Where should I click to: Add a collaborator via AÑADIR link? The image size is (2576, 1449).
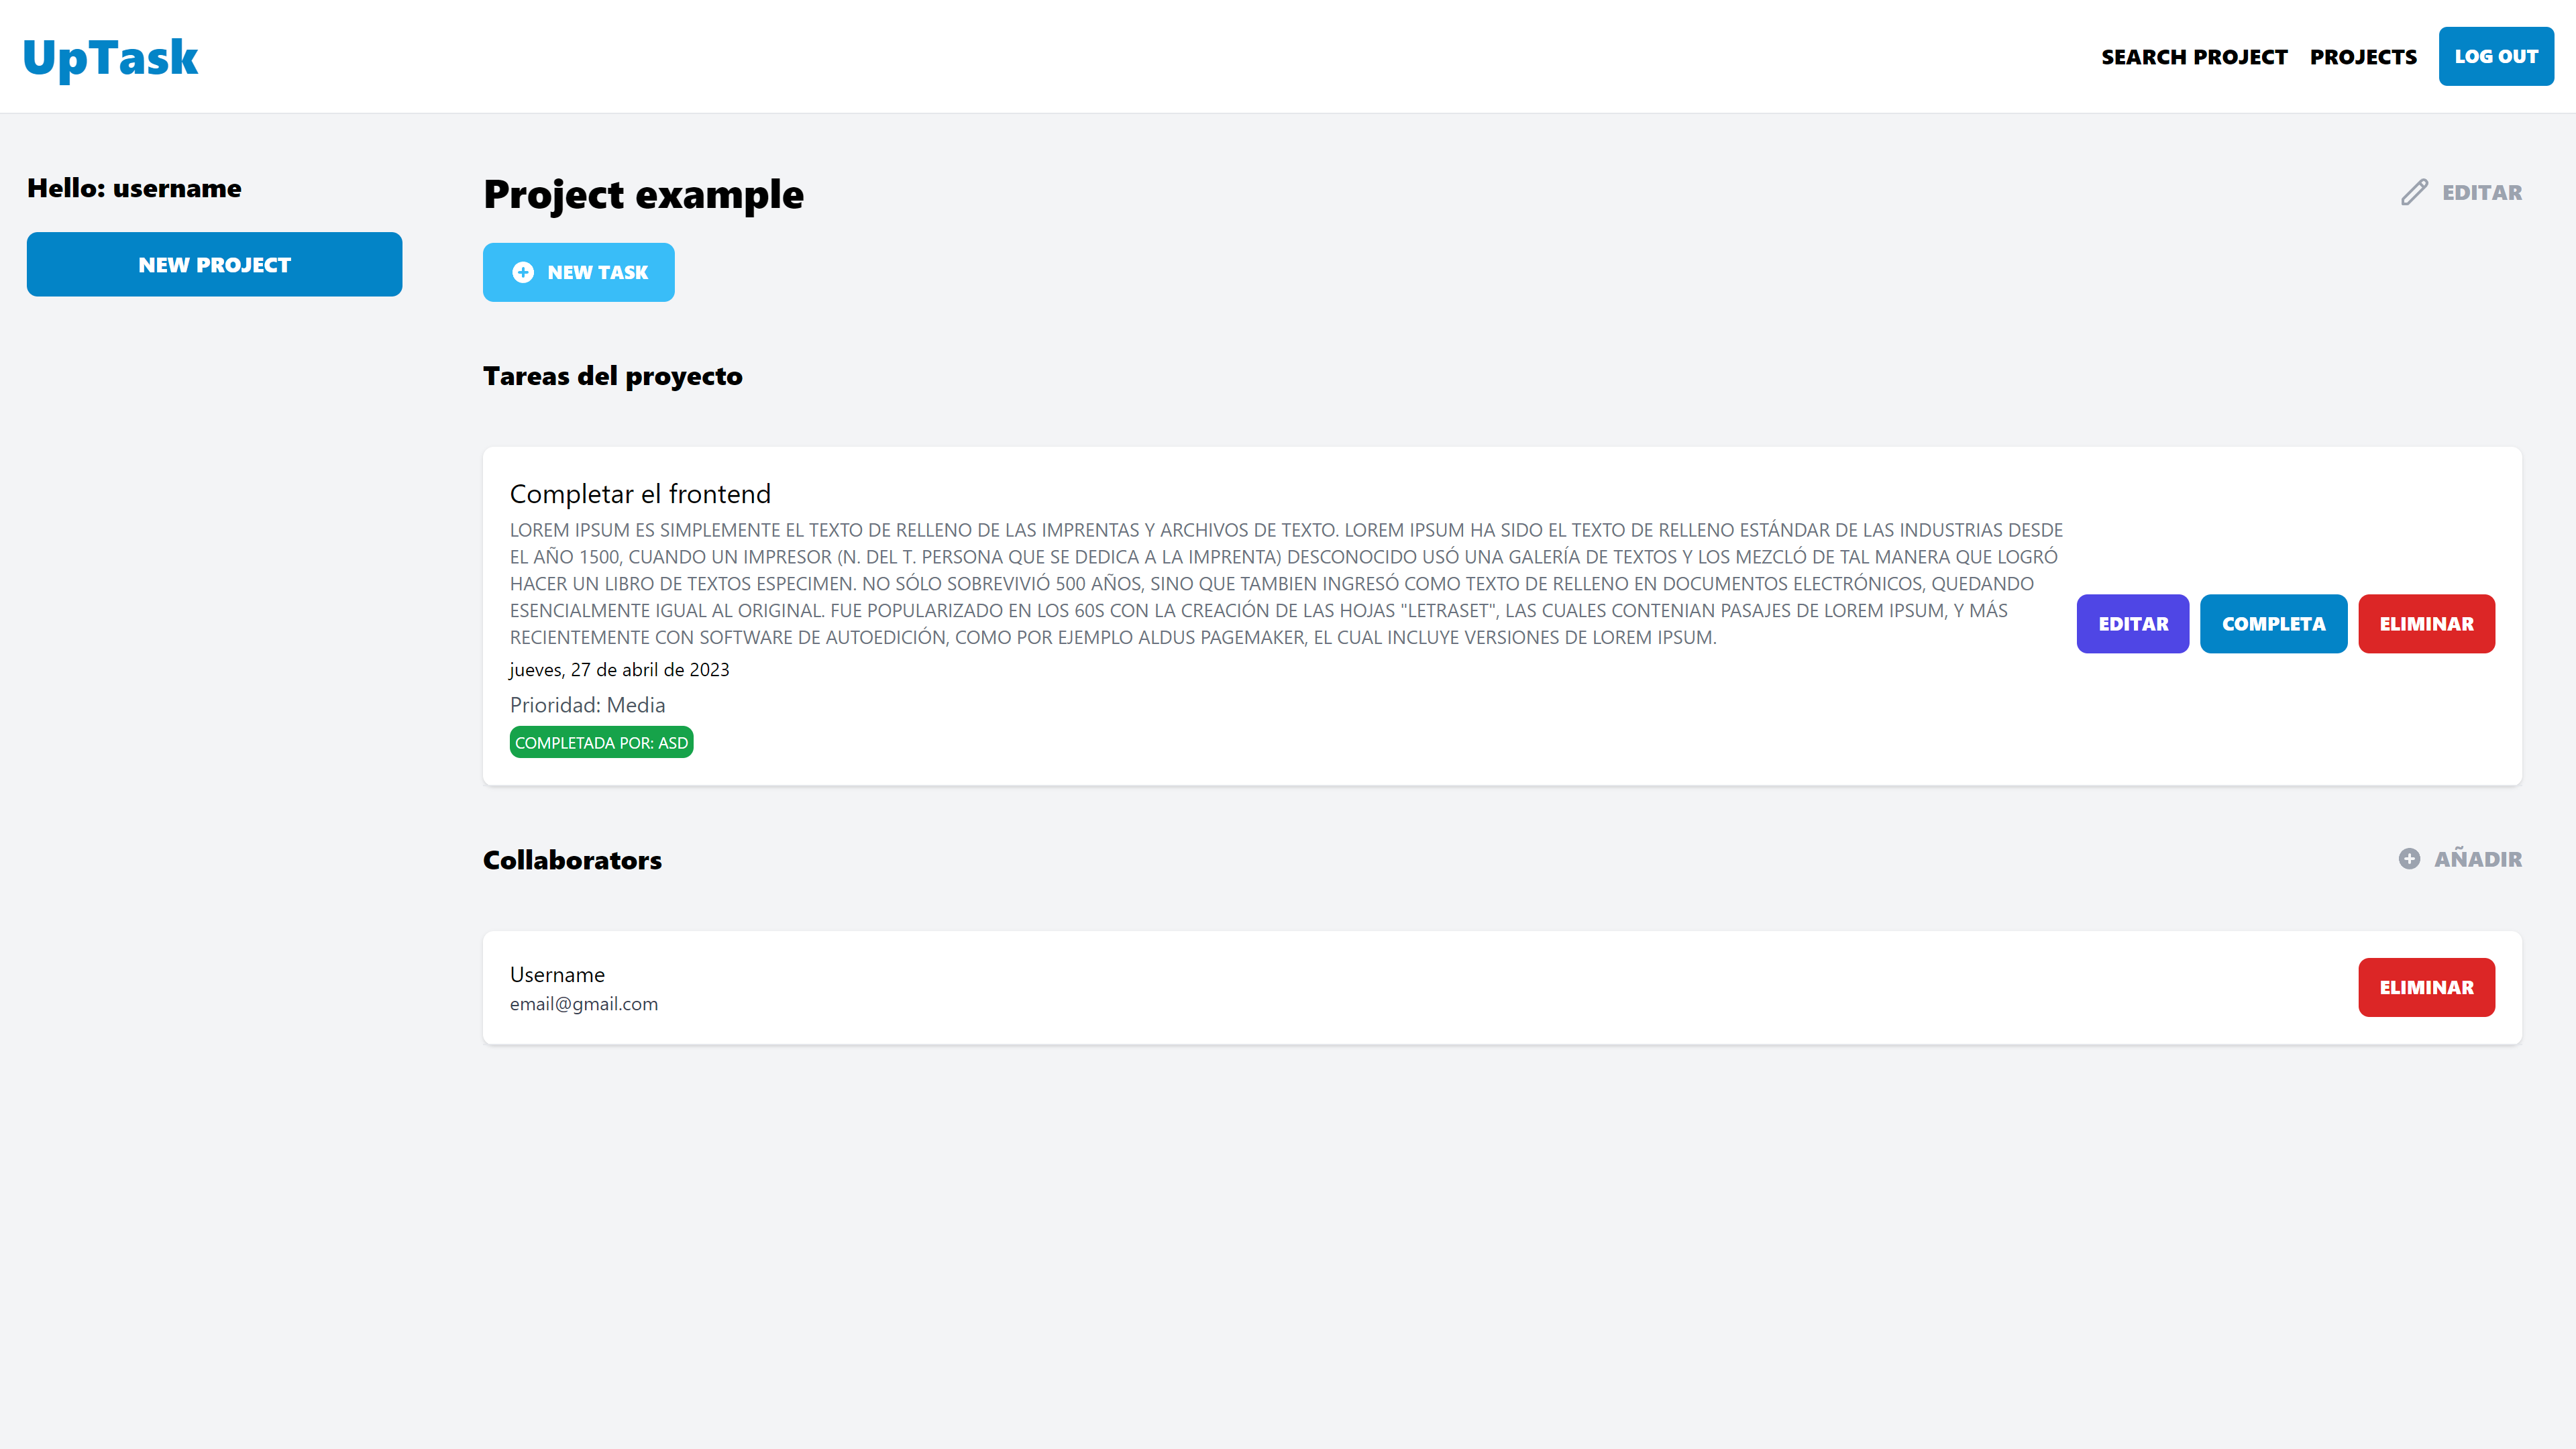pos(2477,859)
